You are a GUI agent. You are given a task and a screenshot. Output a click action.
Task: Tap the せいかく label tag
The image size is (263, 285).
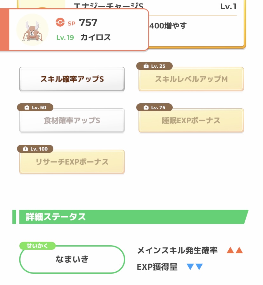37,246
